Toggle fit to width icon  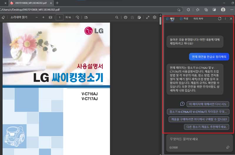[x=51, y=17]
